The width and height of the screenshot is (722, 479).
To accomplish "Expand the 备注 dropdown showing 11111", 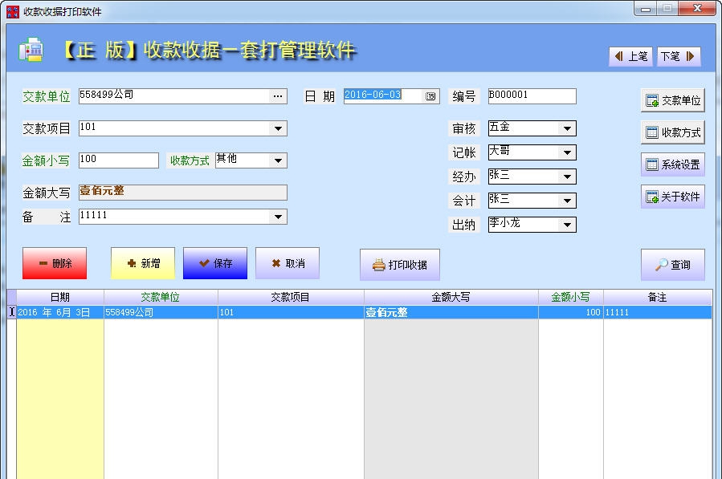I will point(277,216).
